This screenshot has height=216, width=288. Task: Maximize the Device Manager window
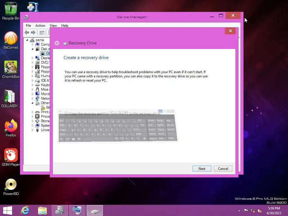tap(221, 16)
